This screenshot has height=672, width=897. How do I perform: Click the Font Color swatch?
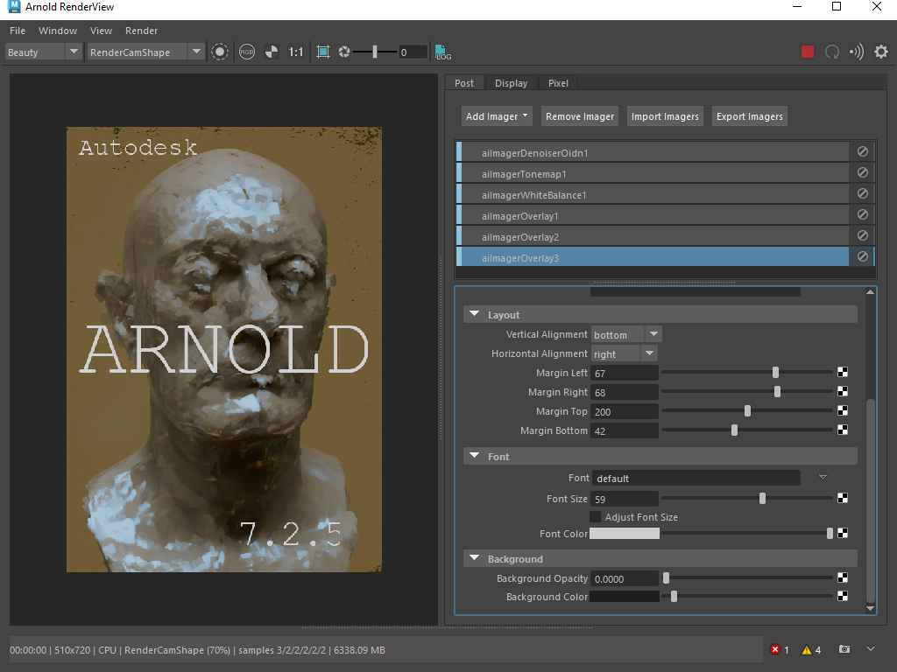coord(625,533)
